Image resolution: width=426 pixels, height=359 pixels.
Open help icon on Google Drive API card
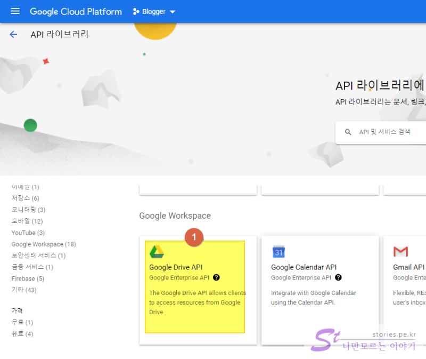point(216,277)
